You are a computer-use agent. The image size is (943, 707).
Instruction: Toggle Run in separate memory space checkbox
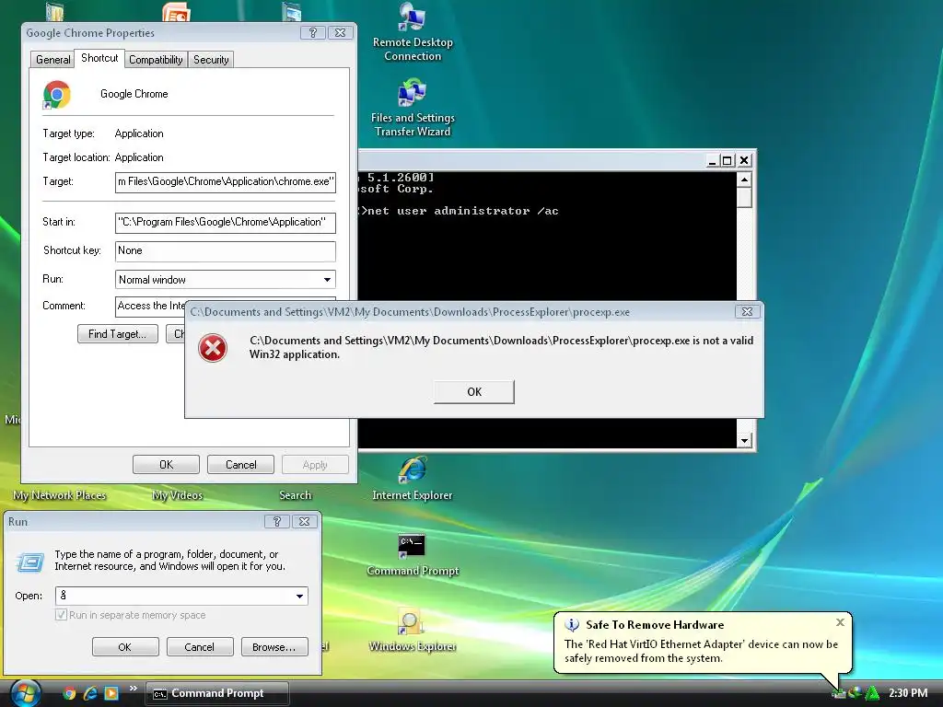pyautogui.click(x=62, y=615)
